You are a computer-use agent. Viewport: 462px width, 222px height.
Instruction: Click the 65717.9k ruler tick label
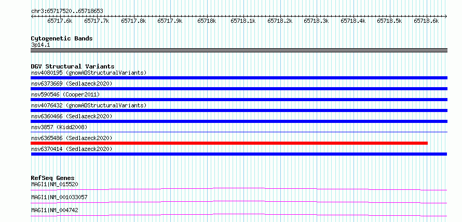170,21
